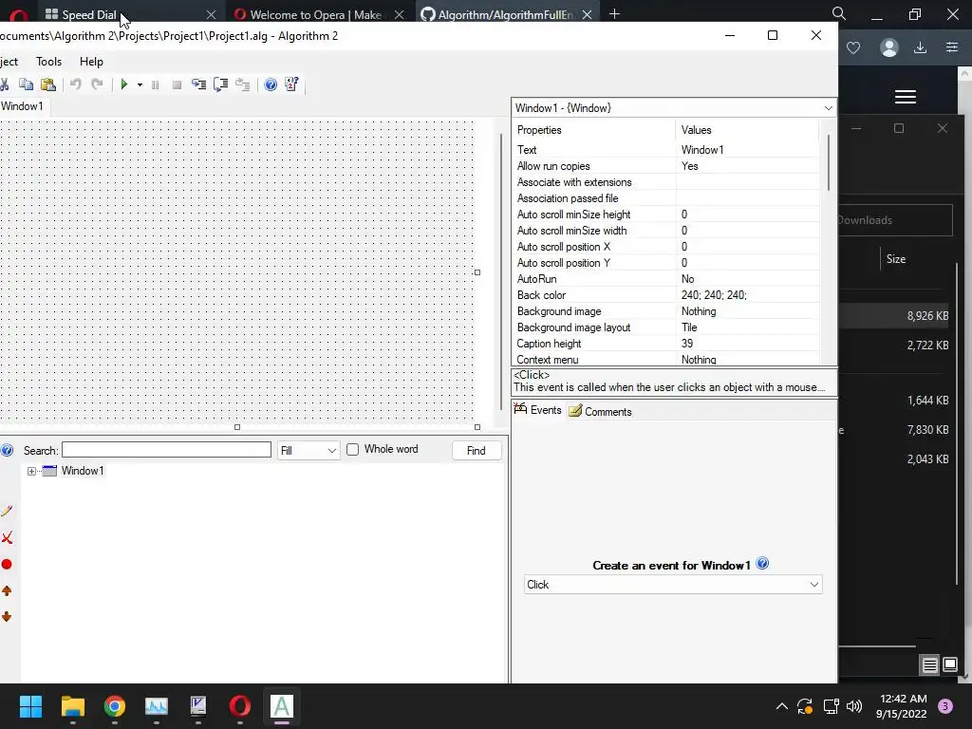The height and width of the screenshot is (729, 972).
Task: Click the Back color value 240; 240; 240;
Action: (x=714, y=295)
